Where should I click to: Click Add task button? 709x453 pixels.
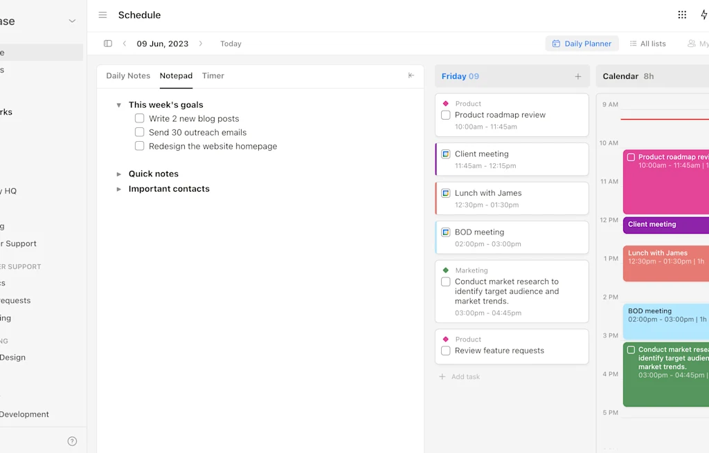click(x=460, y=377)
